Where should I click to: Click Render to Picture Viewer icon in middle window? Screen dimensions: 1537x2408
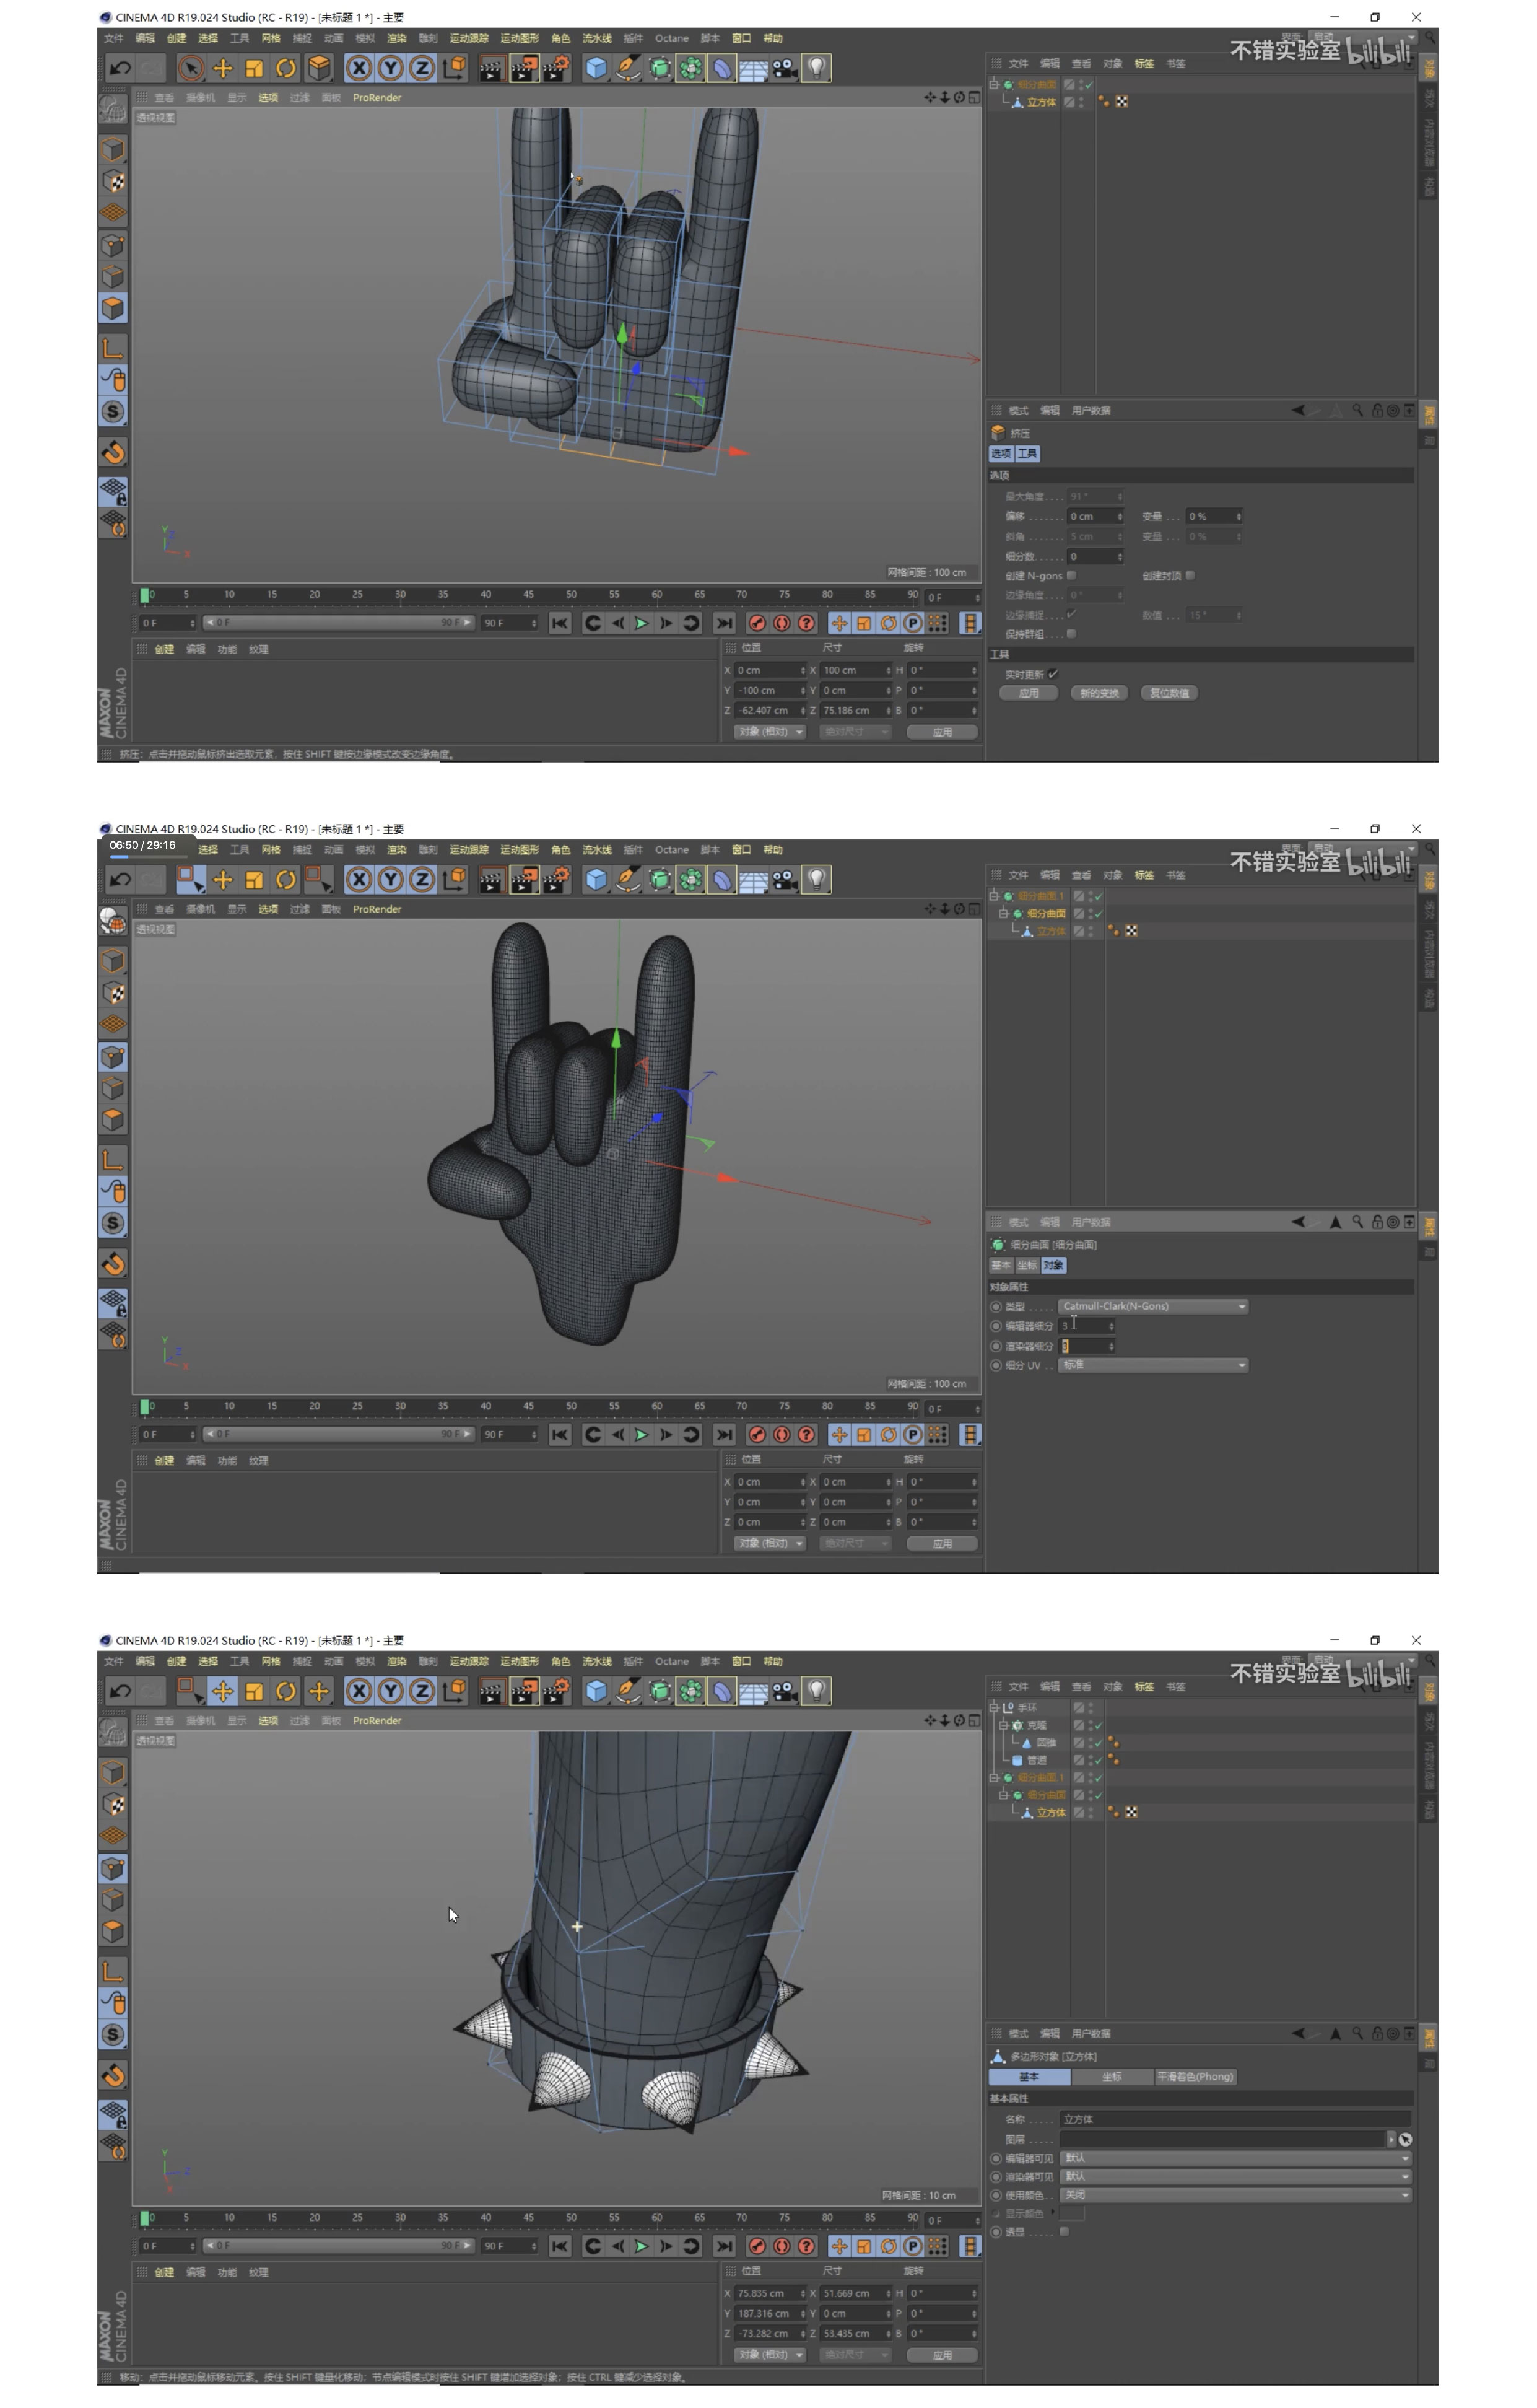[x=524, y=880]
